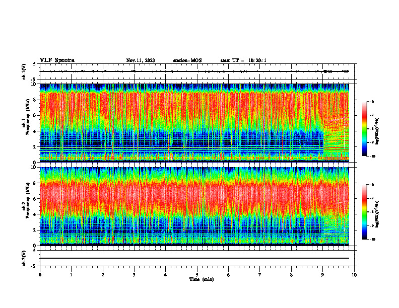Click the "station=MOS" header label
The image size is (399, 308).
click(x=187, y=60)
